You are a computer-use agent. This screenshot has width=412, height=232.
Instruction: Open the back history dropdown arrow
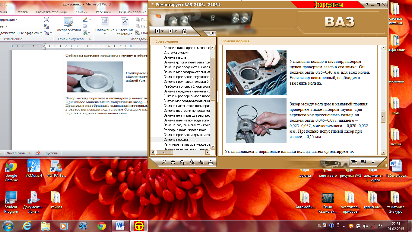(x=163, y=31)
